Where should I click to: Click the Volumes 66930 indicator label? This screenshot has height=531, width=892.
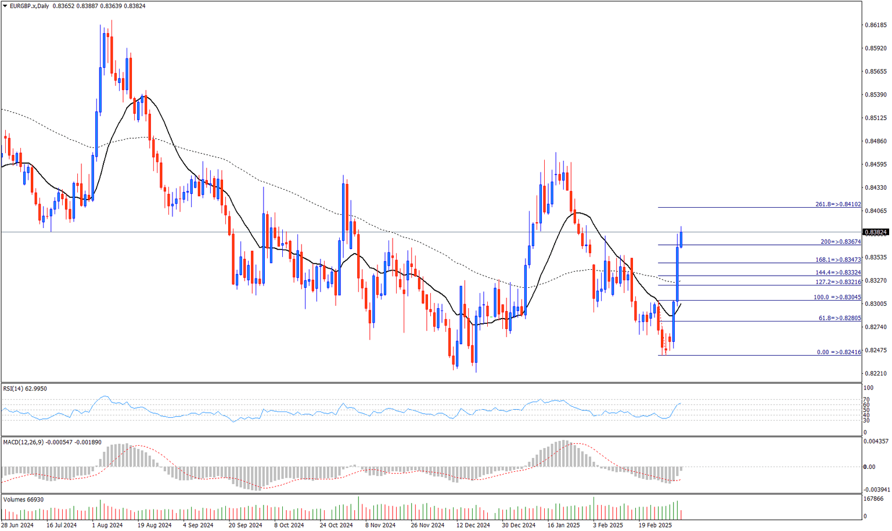click(x=23, y=499)
